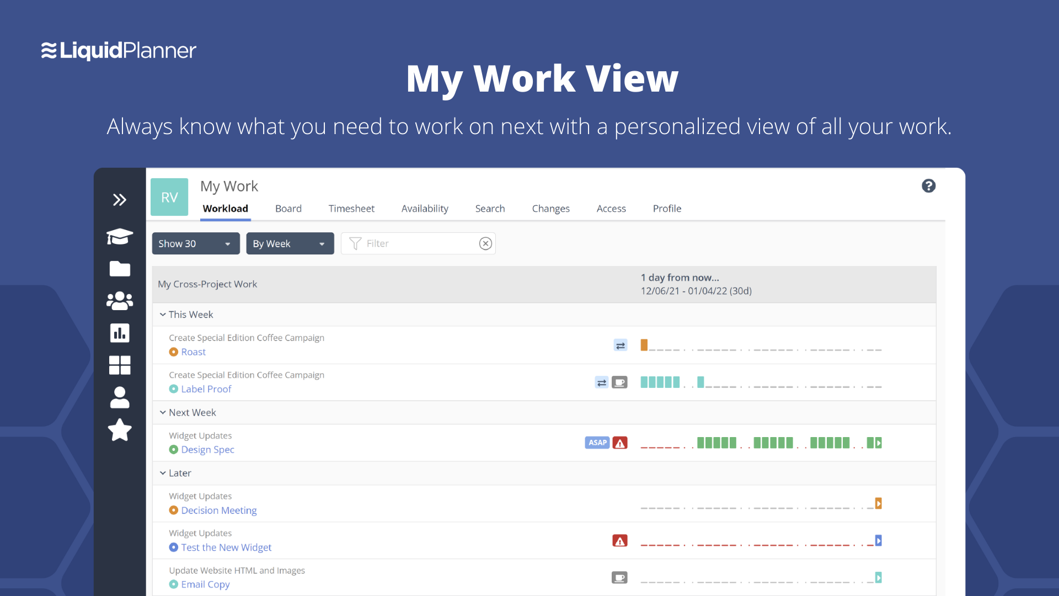Open the favorites star icon

click(x=119, y=429)
